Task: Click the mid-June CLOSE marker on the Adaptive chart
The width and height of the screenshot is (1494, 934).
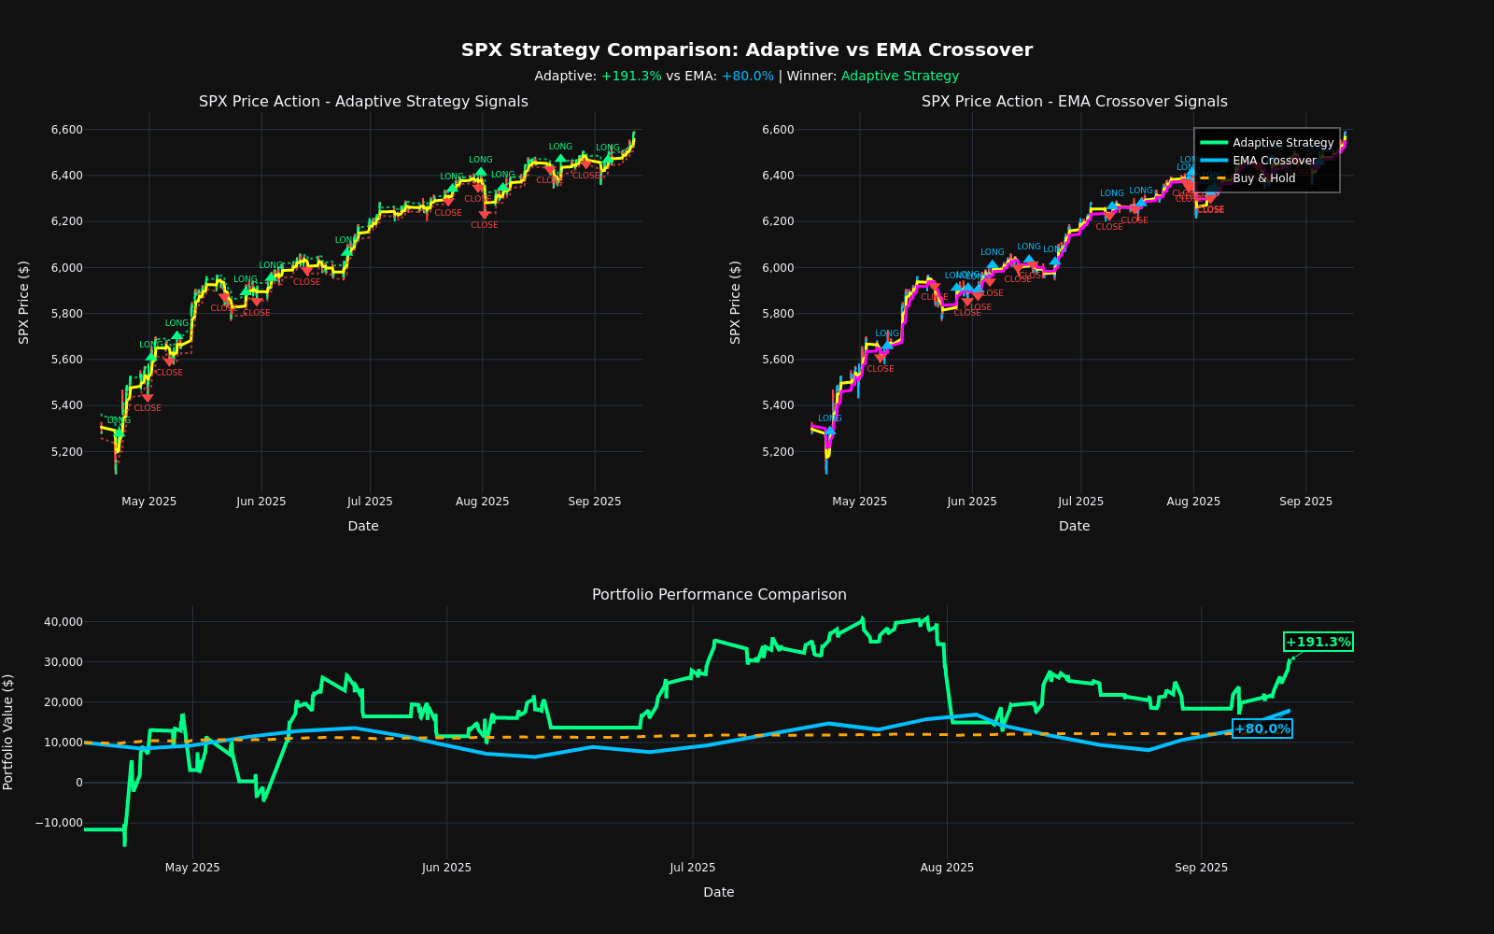Action: 306,272
